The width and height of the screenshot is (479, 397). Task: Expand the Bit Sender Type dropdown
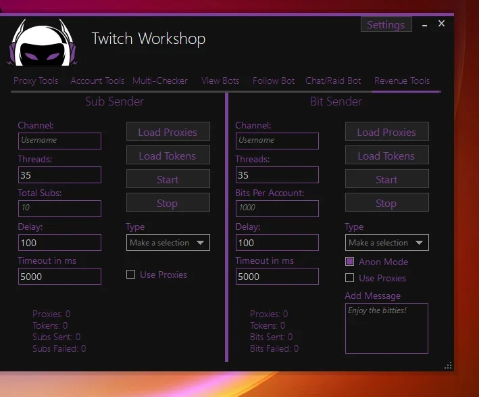point(387,243)
